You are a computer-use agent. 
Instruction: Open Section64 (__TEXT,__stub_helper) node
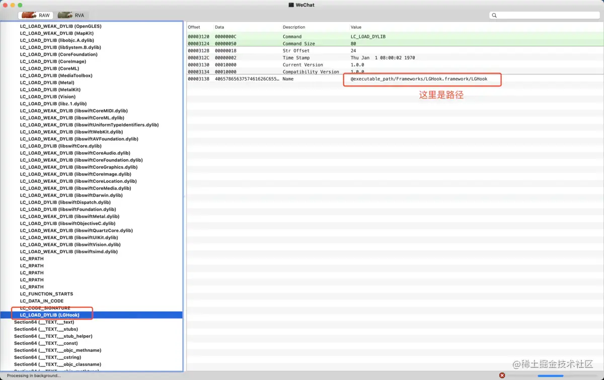[x=53, y=336]
